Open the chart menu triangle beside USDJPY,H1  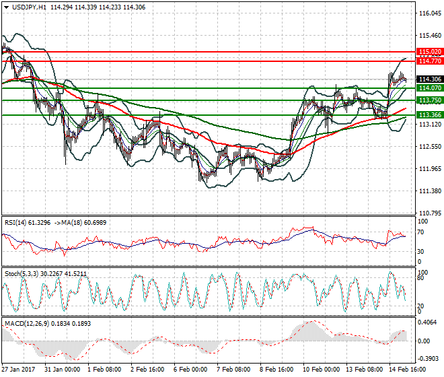6,7
